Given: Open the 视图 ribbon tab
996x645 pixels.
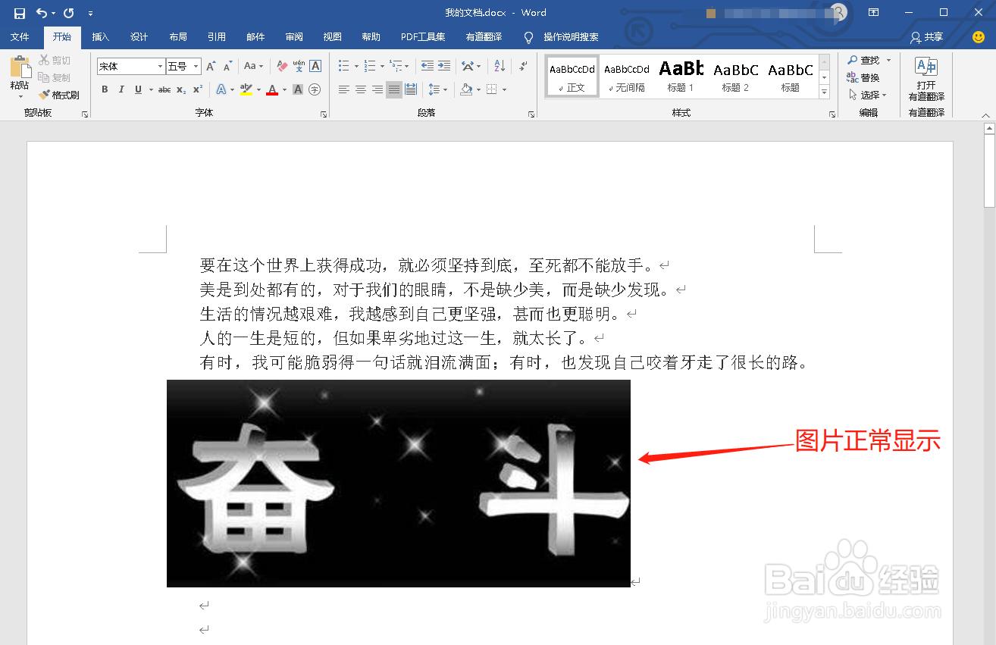Looking at the screenshot, I should coord(332,36).
